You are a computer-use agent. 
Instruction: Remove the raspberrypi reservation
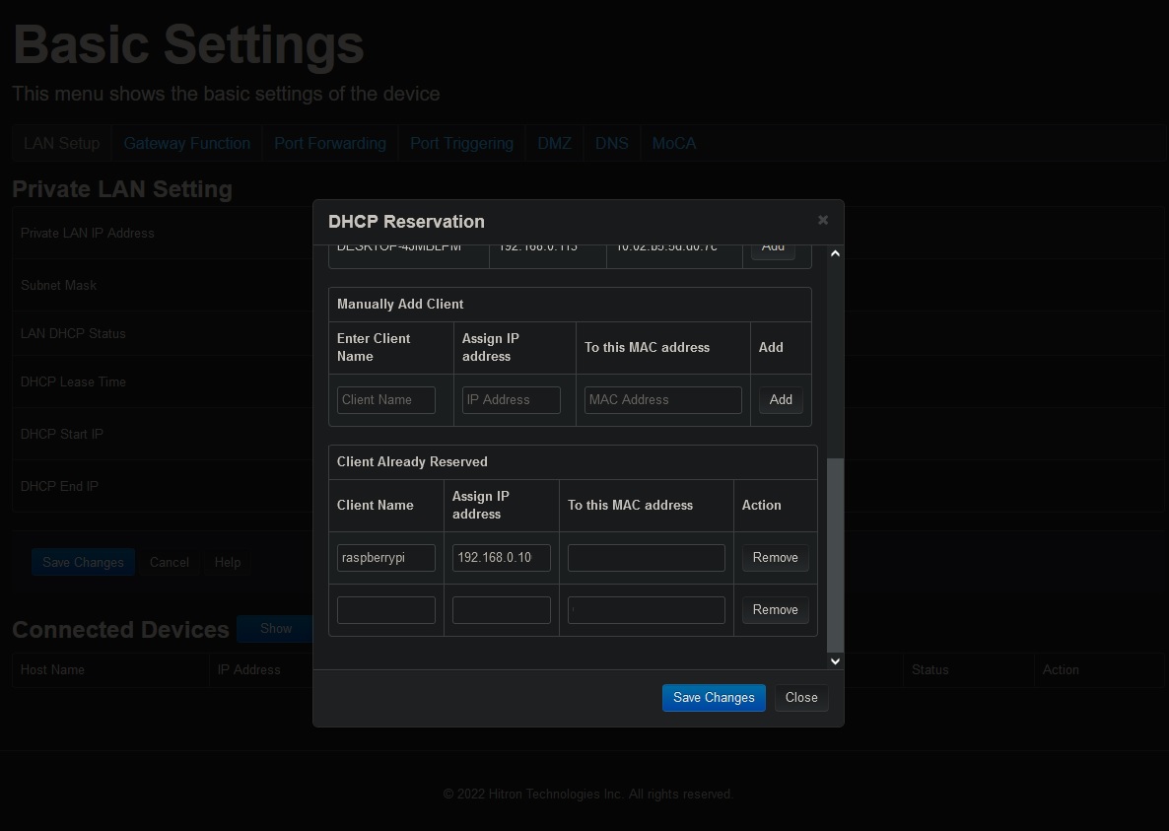point(775,557)
